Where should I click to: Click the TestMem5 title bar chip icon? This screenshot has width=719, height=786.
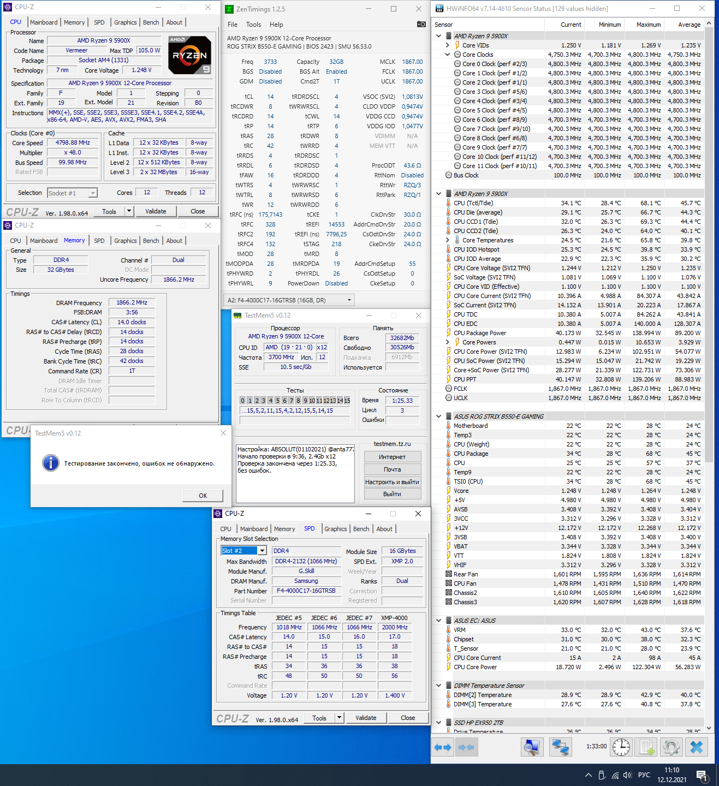[237, 315]
